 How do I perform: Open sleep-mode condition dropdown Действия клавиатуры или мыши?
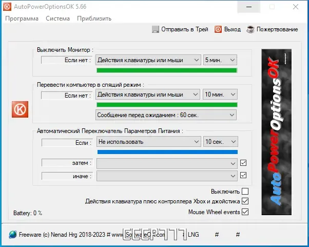pyautogui.click(x=148, y=94)
